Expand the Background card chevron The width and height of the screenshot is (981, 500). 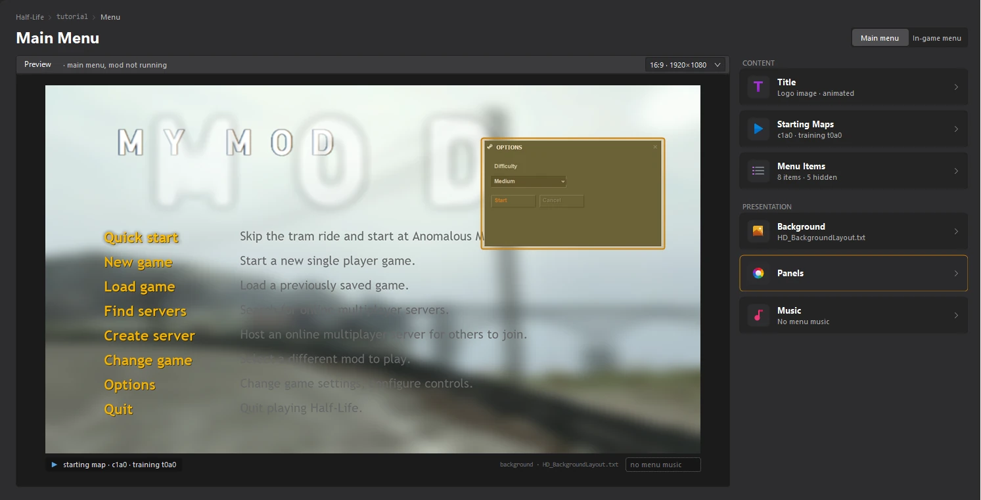tap(956, 231)
